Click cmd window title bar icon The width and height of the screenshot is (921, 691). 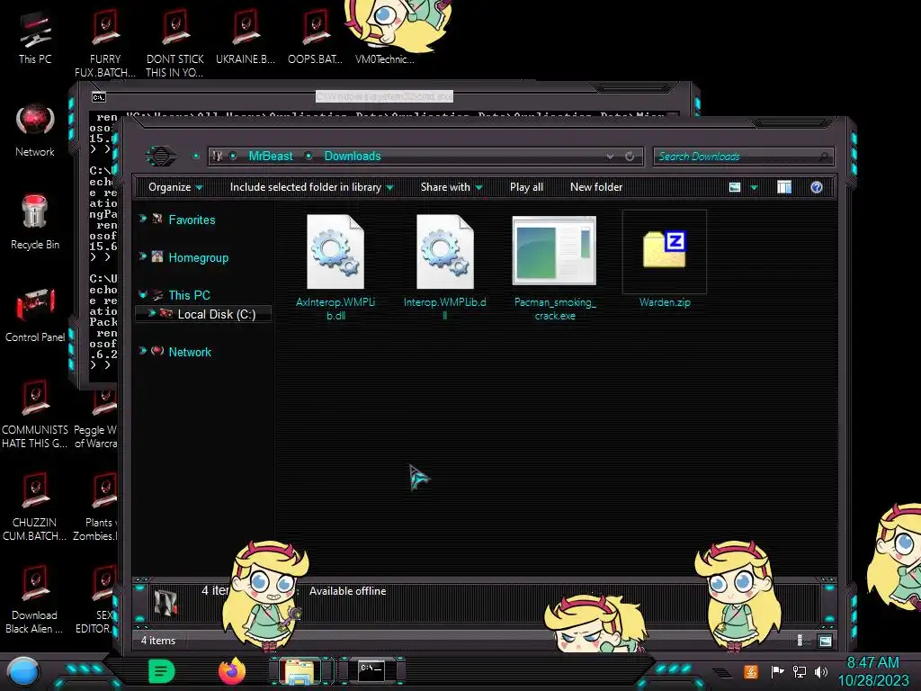coord(99,97)
